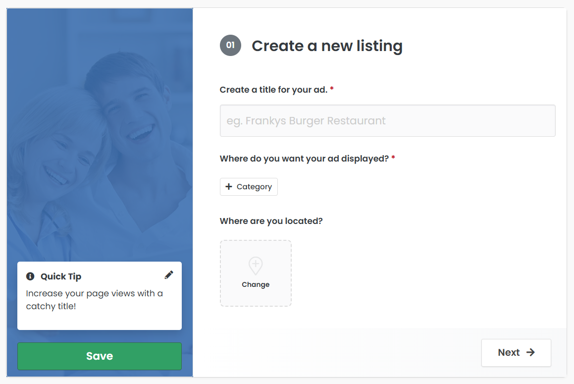Click the red asterisk after ad displayed label
The height and width of the screenshot is (384, 574).
coord(393,159)
